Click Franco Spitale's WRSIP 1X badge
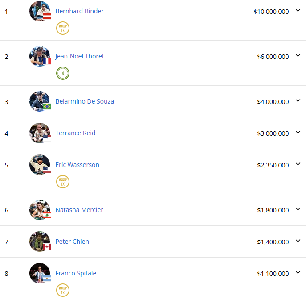 (x=63, y=290)
